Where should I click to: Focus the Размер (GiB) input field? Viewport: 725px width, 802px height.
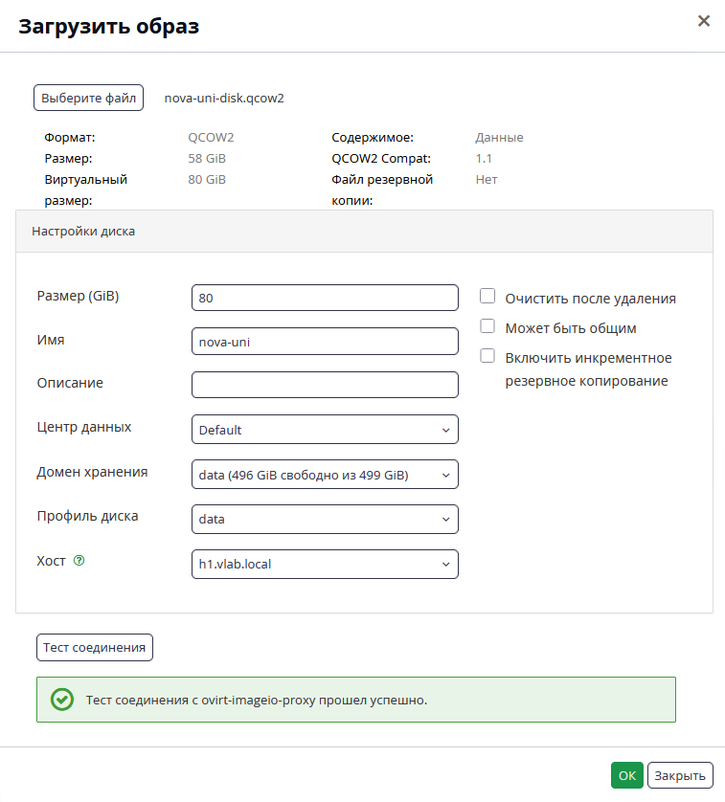tap(325, 298)
